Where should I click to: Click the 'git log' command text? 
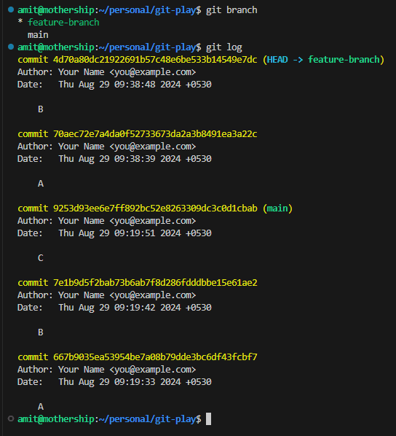[223, 47]
